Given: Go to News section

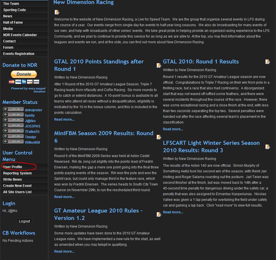Looking at the screenshot, I should [24, 16].
